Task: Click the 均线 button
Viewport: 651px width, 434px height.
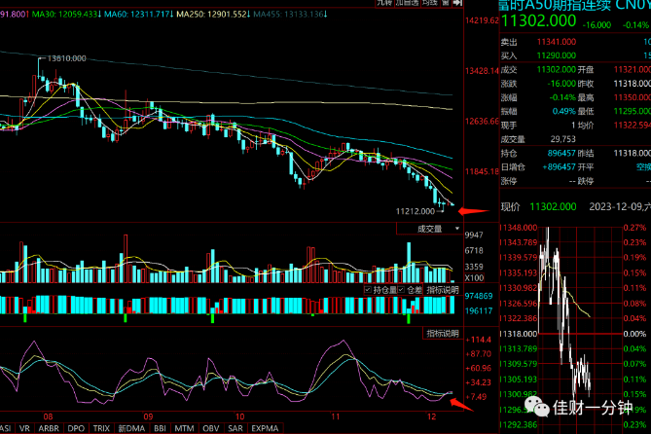Action: point(430,3)
